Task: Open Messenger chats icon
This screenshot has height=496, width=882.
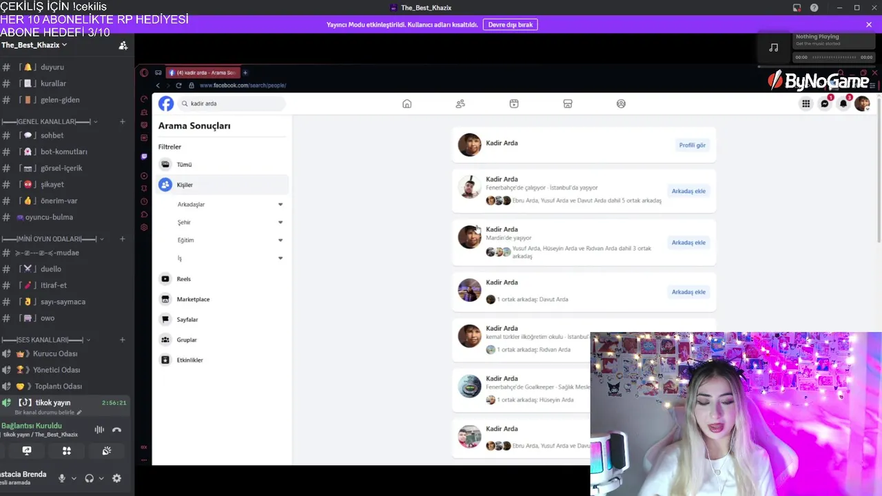Action: coord(825,103)
